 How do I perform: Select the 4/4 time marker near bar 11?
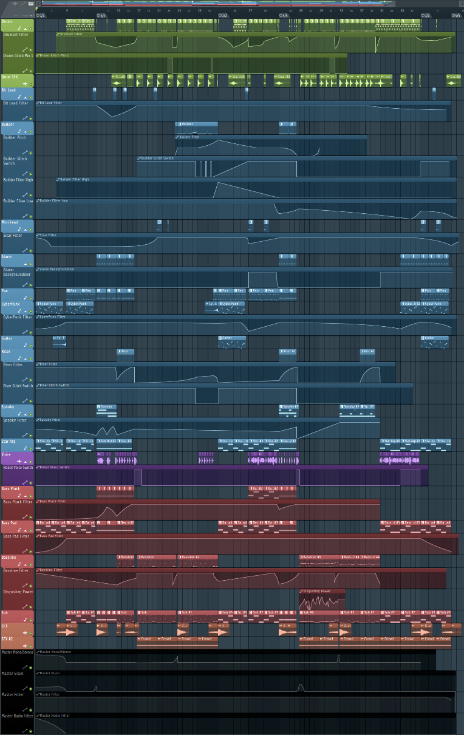click(x=101, y=15)
